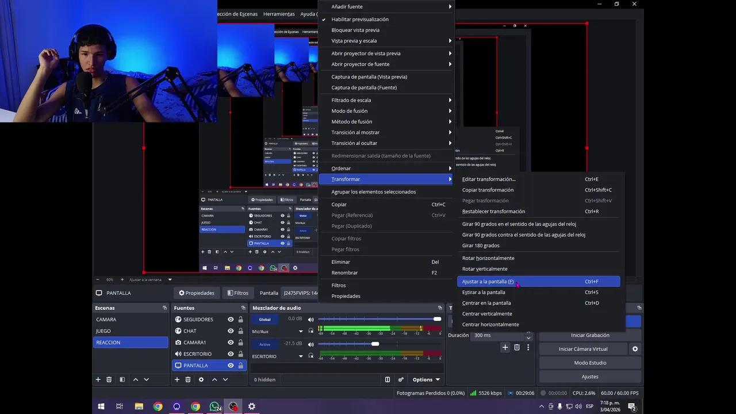Toggle lock on SEGUIDORES source

[x=240, y=320]
